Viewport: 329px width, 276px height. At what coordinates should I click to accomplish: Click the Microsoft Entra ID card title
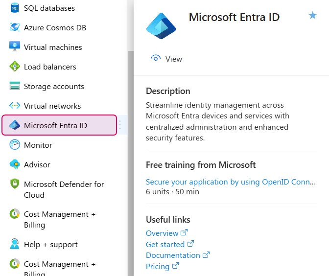pyautogui.click(x=234, y=17)
